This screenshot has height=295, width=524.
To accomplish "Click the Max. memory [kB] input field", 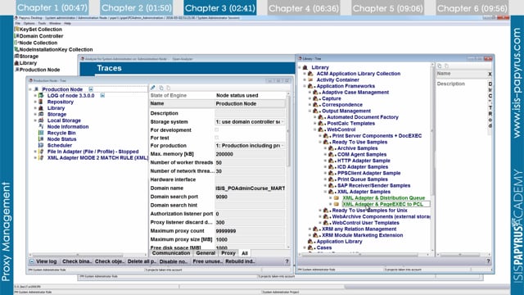I will pyautogui.click(x=250, y=154).
